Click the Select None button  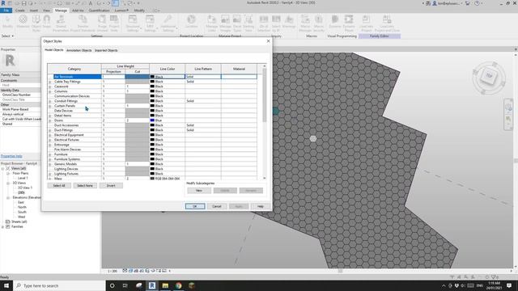coord(85,186)
